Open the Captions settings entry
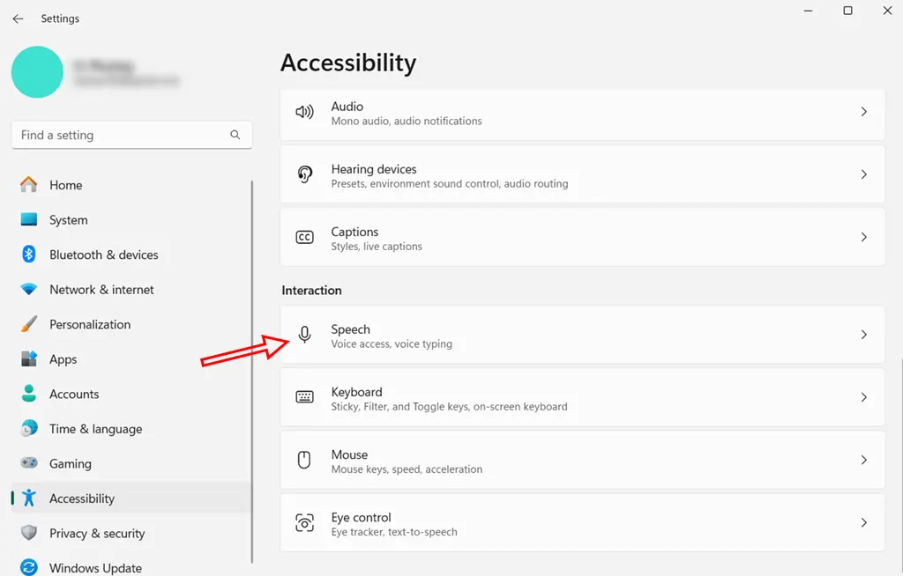Image resolution: width=903 pixels, height=576 pixels. click(x=582, y=238)
